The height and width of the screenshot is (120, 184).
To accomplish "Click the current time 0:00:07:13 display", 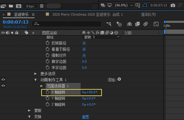I will point(15,22).
